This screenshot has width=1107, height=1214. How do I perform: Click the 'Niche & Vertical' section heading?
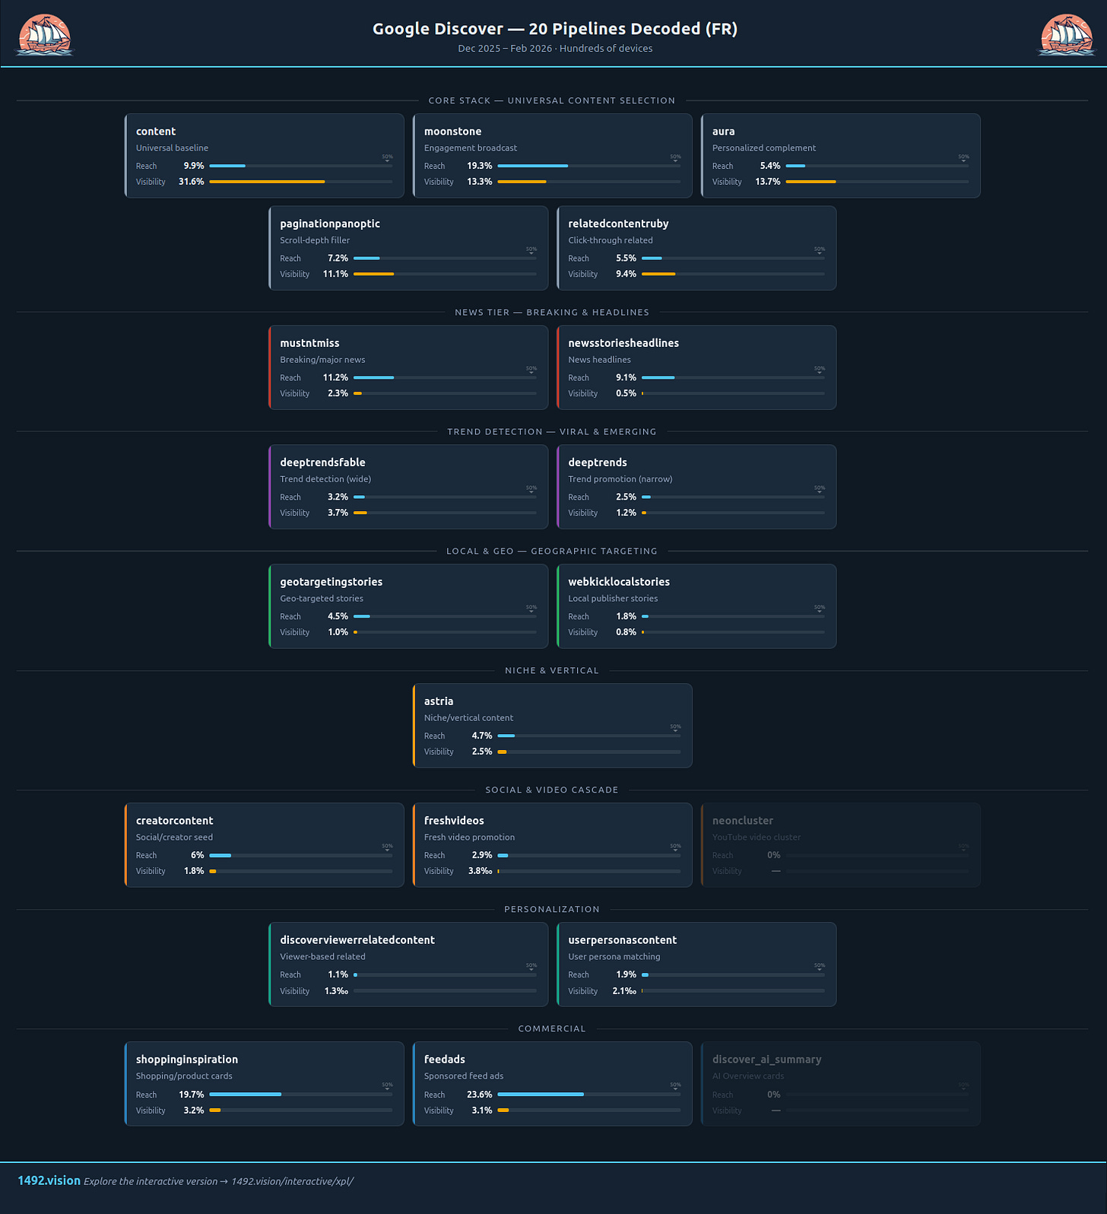[x=552, y=671]
